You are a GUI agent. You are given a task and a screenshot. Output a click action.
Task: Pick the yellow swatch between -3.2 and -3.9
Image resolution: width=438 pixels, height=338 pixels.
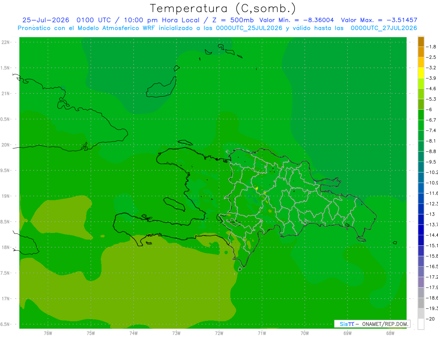click(421, 73)
